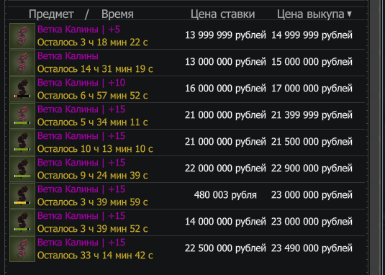This screenshot has height=275, width=385.
Task: Select the Ветка Калины +10 item icon
Action: [22, 89]
